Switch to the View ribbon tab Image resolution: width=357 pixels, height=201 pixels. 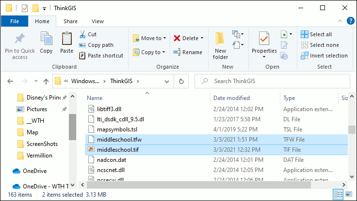tap(97, 21)
